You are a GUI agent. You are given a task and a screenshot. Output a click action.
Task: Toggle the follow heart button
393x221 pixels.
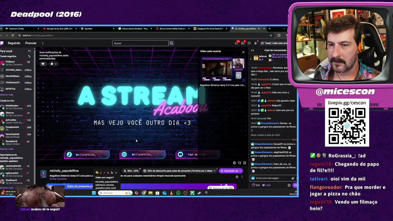point(43,64)
